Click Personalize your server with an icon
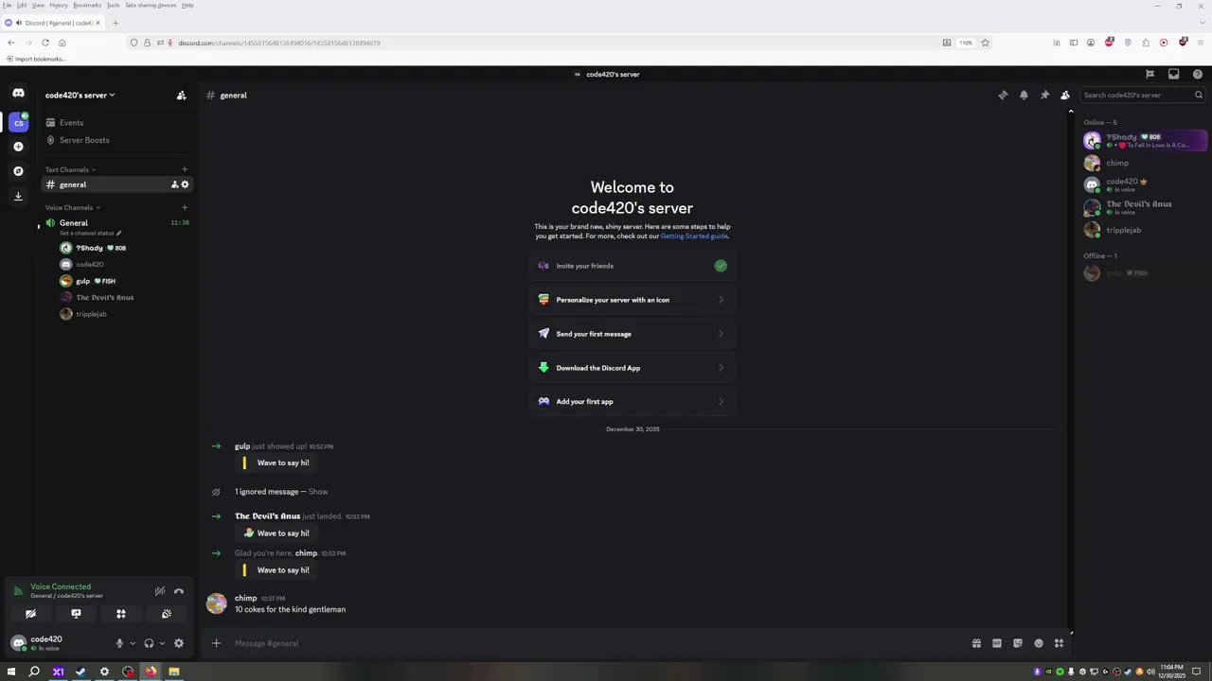This screenshot has height=681, width=1212. [x=633, y=300]
